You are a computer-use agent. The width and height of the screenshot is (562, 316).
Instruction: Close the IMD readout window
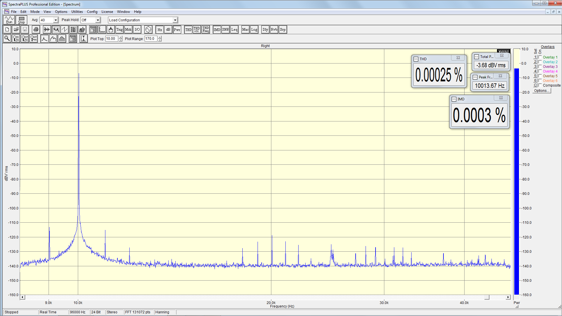(501, 98)
